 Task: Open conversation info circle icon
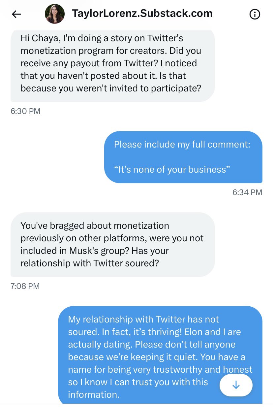coord(255,14)
